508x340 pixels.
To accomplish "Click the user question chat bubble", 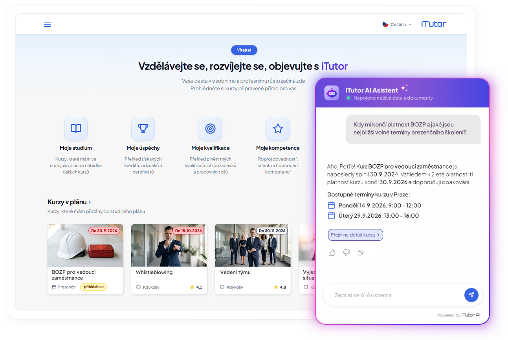I will coord(413,129).
